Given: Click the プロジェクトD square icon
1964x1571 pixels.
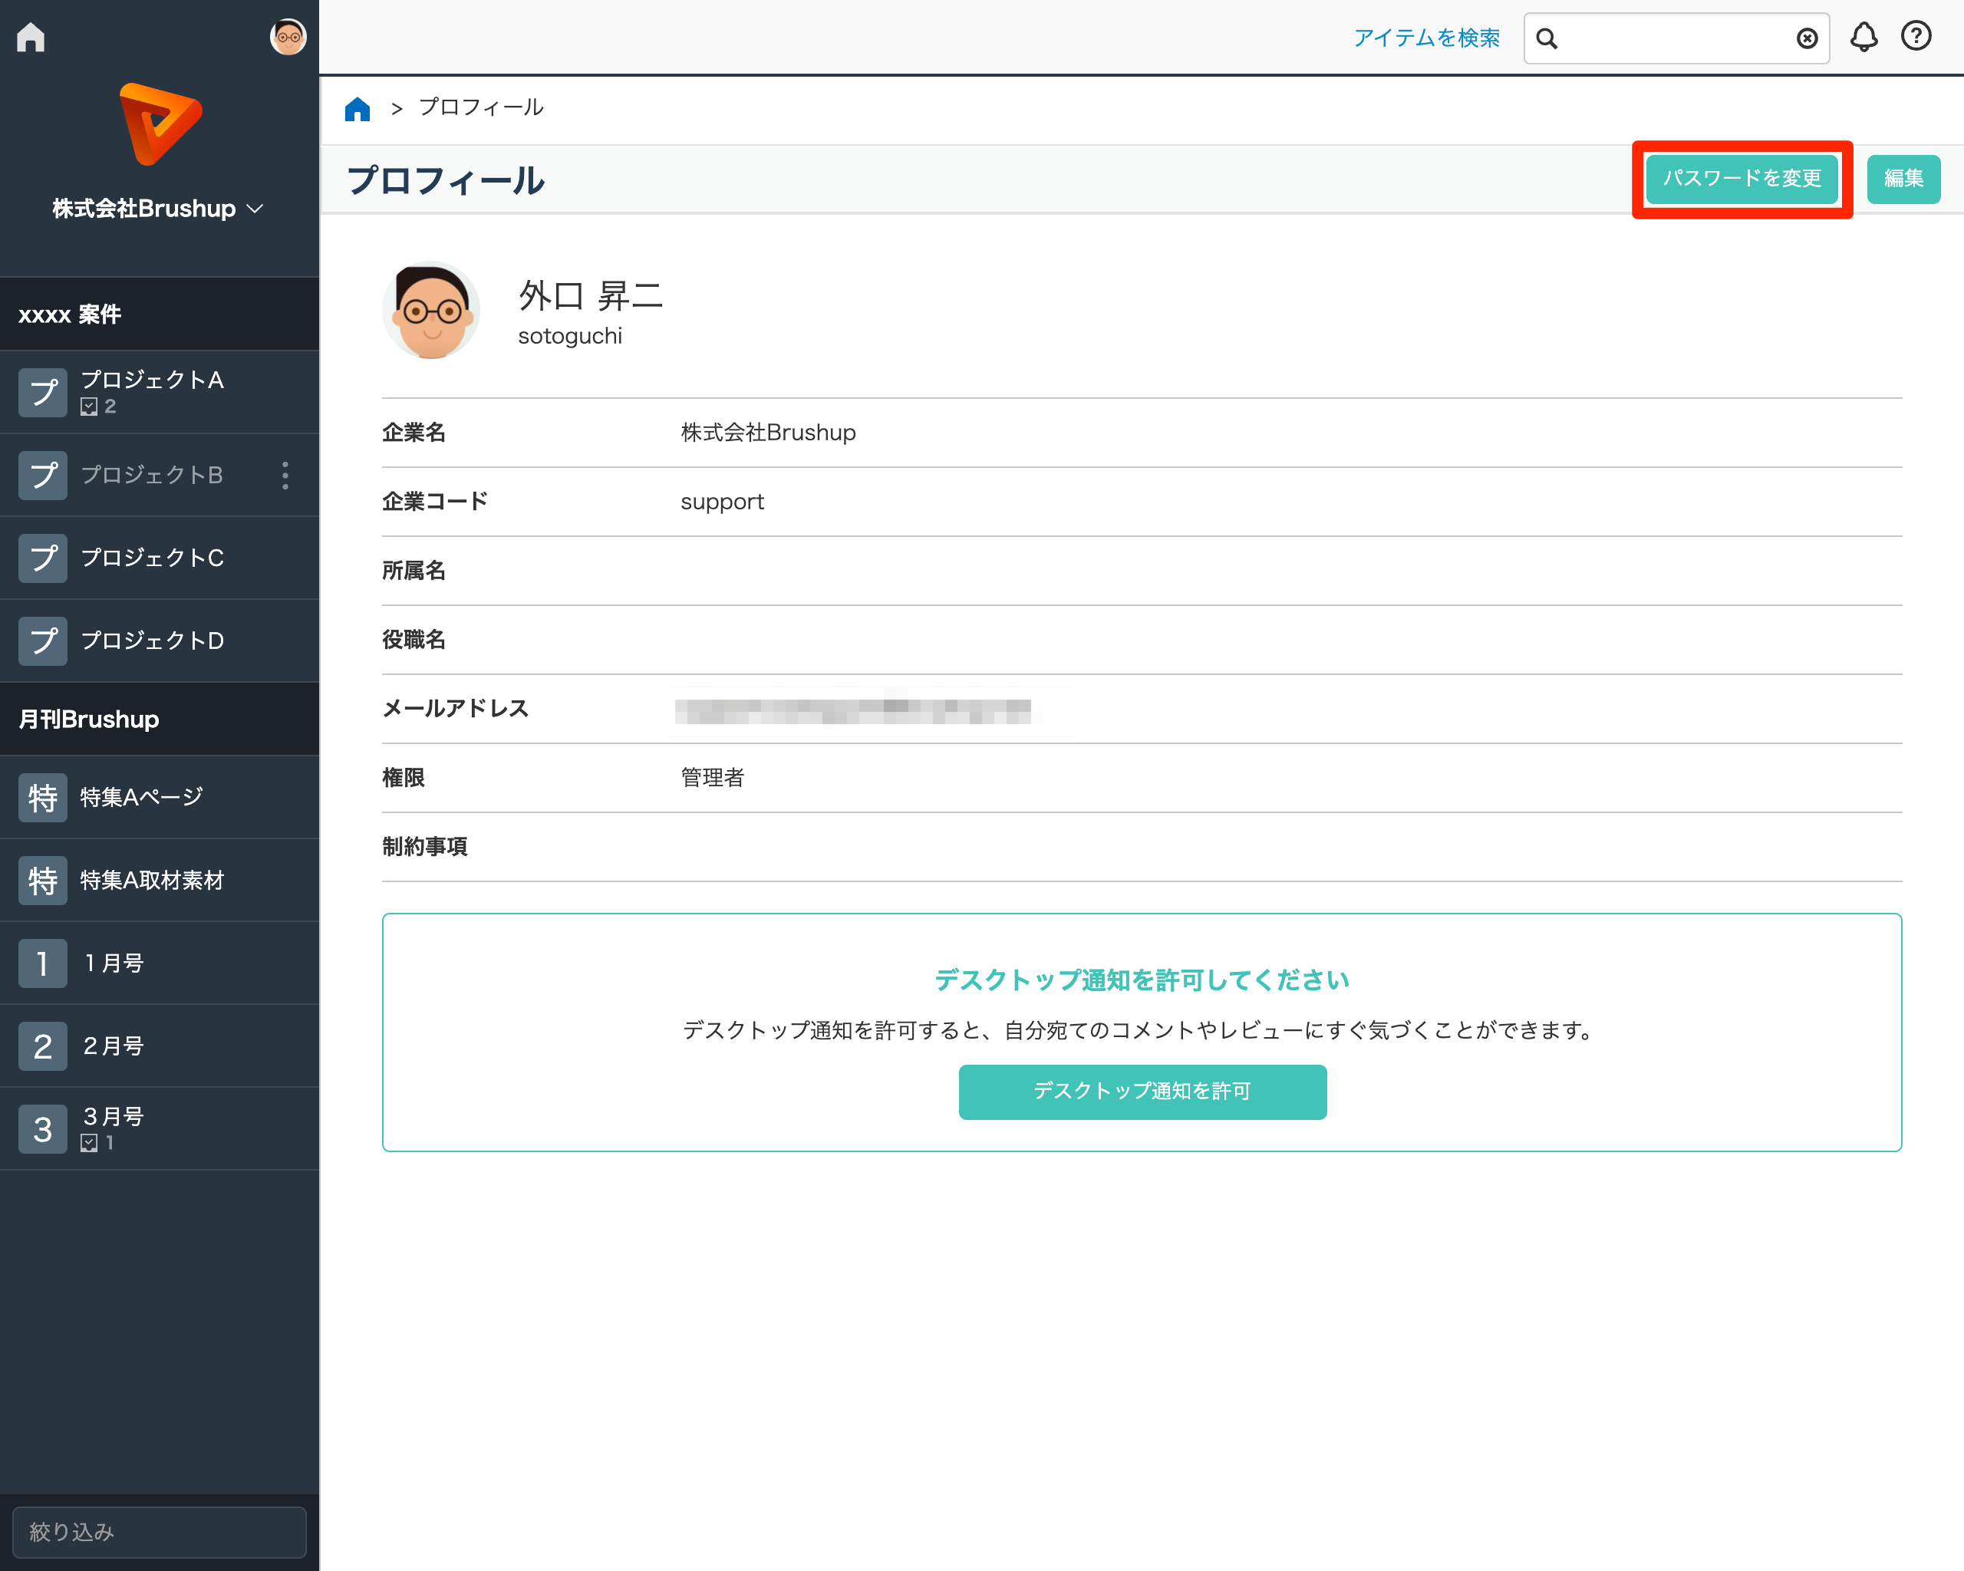Looking at the screenshot, I should (x=43, y=641).
